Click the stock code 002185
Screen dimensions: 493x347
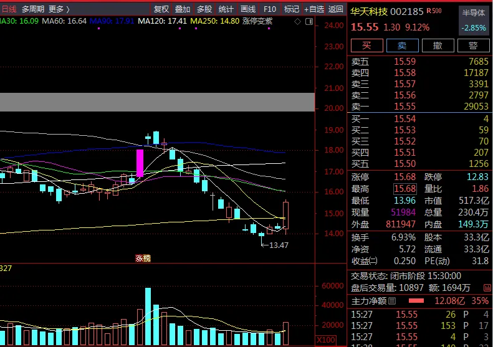(407, 12)
